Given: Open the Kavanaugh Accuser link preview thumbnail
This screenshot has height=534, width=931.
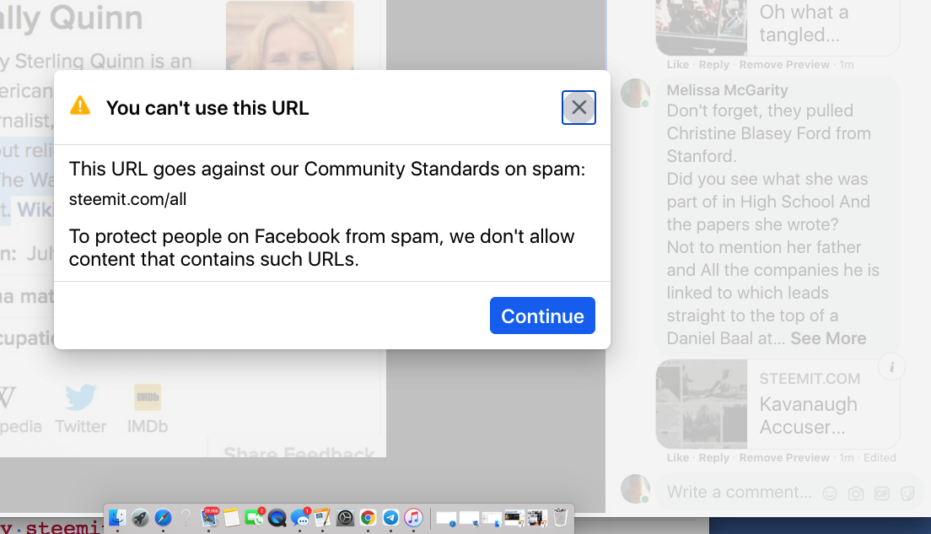Looking at the screenshot, I should tap(702, 404).
